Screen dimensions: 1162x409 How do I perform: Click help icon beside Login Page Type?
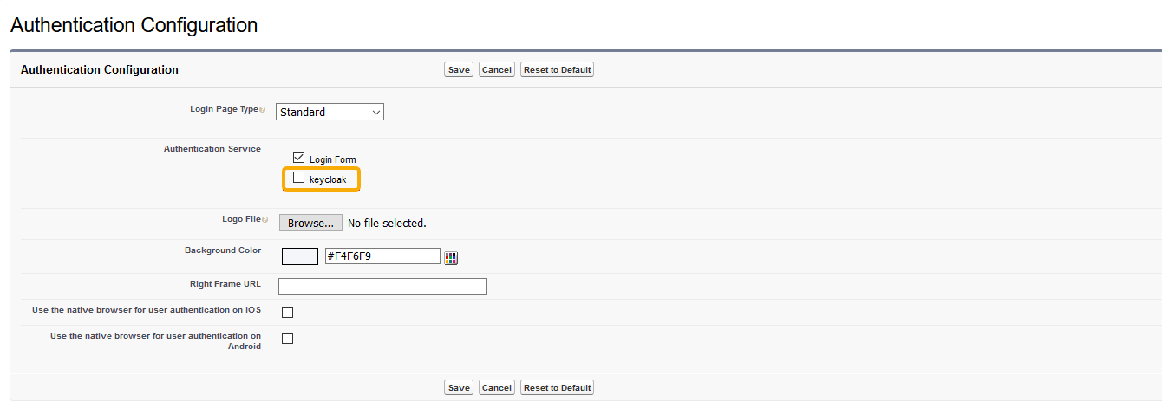[x=263, y=110]
